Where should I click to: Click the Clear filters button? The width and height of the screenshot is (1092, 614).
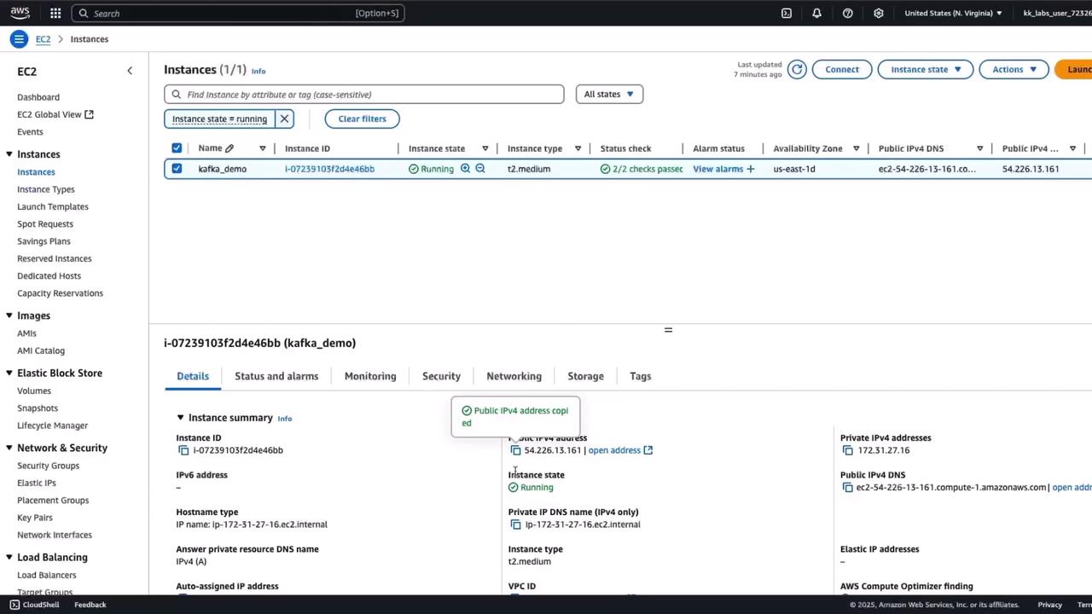pos(362,119)
